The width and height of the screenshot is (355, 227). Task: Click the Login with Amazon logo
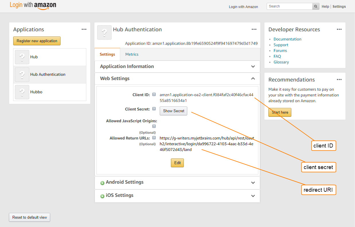(x=32, y=6)
